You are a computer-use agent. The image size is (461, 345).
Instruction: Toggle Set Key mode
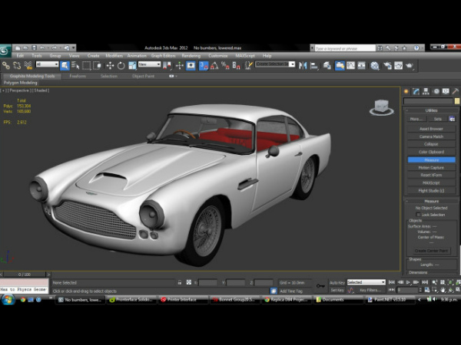[337, 291]
